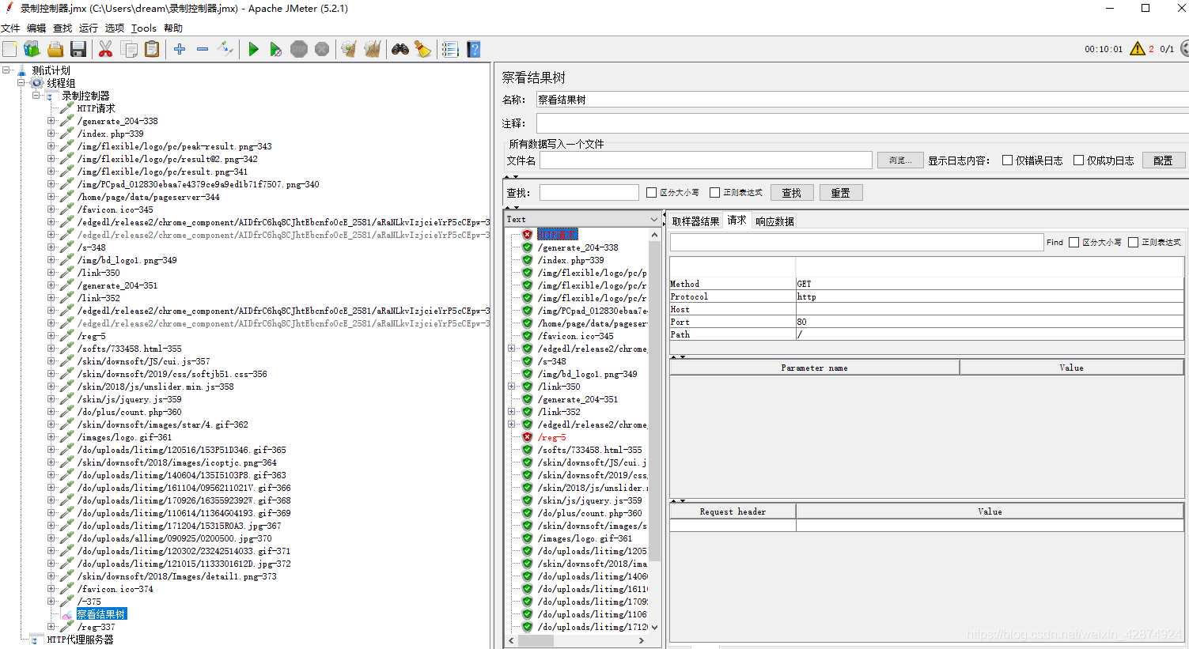
Task: Toggle 区分大小写 checkbox next to Find
Action: (x=1074, y=243)
